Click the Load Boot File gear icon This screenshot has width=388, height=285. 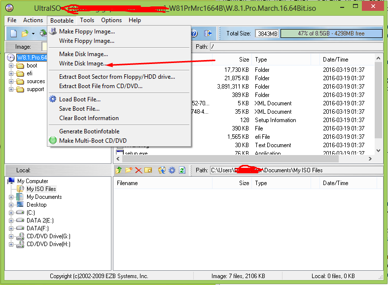tap(52, 99)
